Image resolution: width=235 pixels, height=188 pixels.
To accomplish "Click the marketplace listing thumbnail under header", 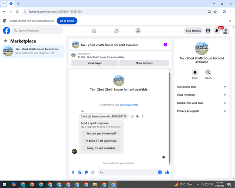I will coord(73,55).
